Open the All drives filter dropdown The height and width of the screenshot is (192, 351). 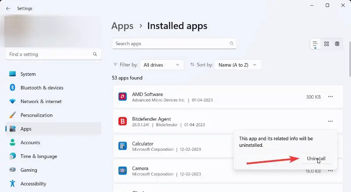[x=161, y=65]
